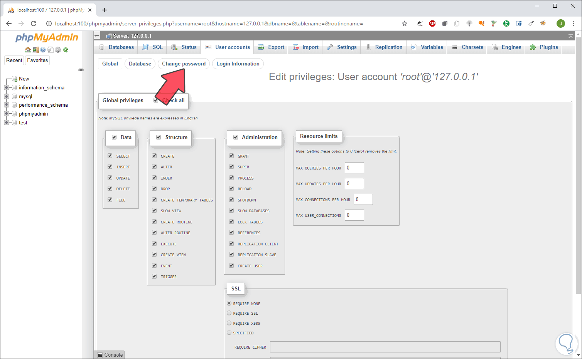
Task: Click the collapse top menu arrow icon
Action: tap(570, 36)
